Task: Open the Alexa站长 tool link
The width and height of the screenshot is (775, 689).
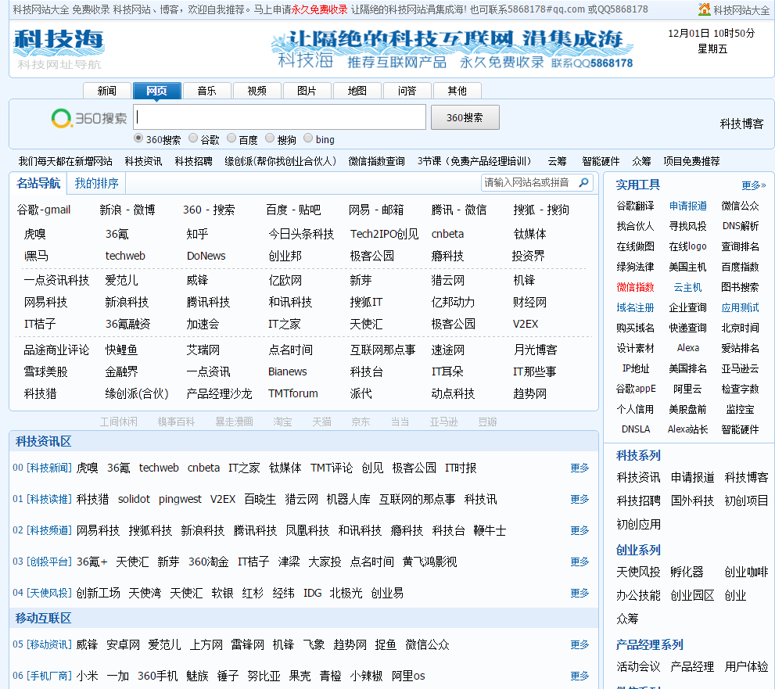Action: [687, 429]
